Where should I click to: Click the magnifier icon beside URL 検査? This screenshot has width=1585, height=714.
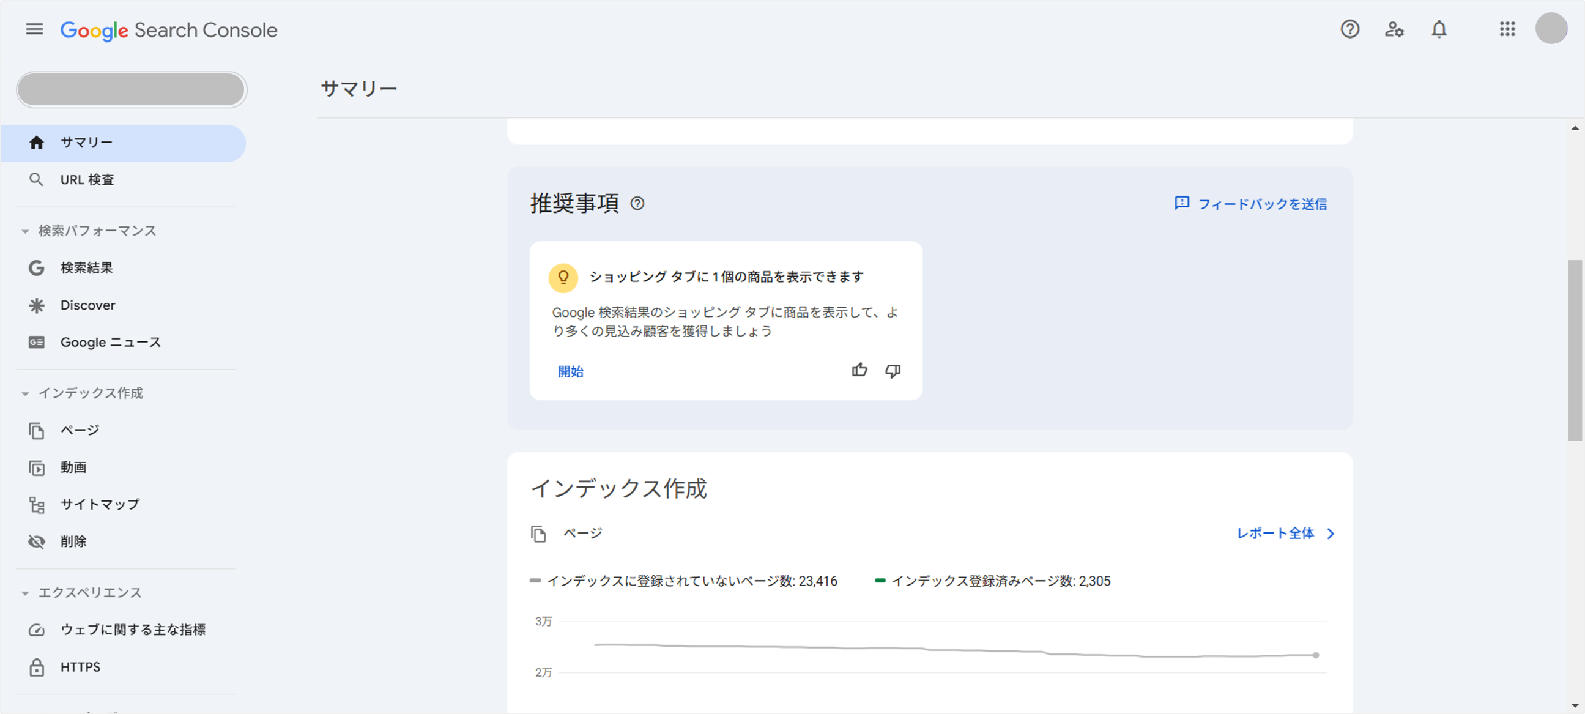tap(36, 180)
